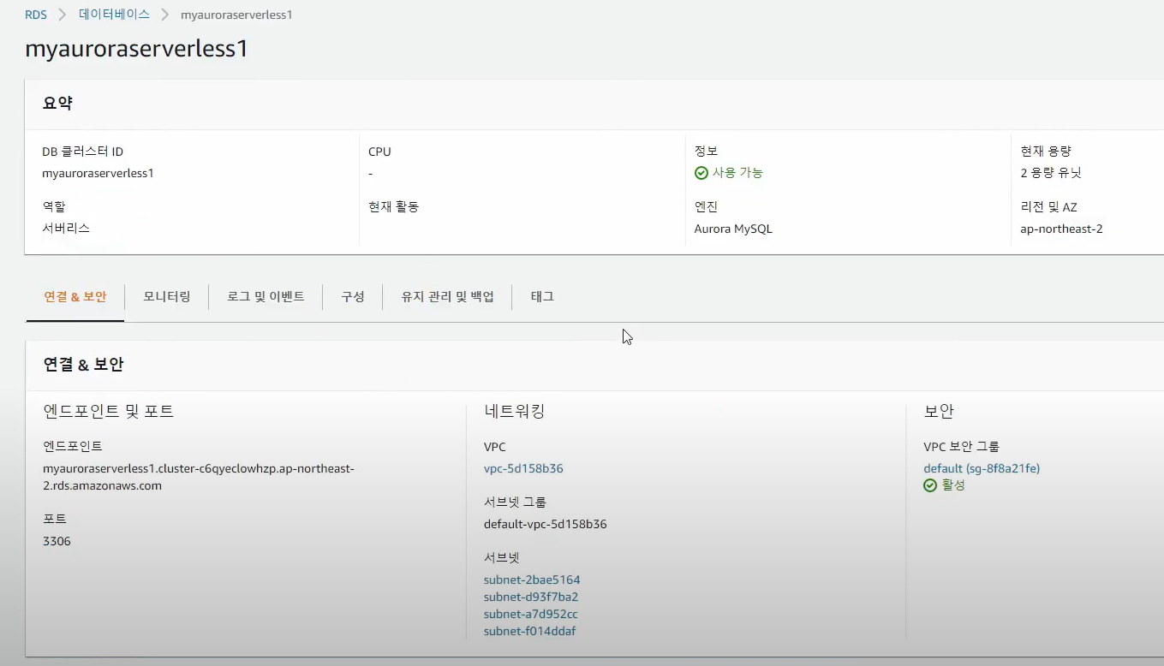Viewport: 1164px width, 666px height.
Task: Click the 활성 security group status text
Action: coord(952,485)
